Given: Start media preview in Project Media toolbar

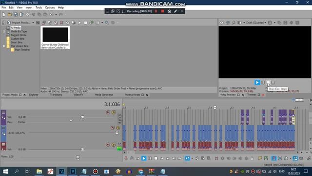Looking at the screenshot, I should point(79,22).
